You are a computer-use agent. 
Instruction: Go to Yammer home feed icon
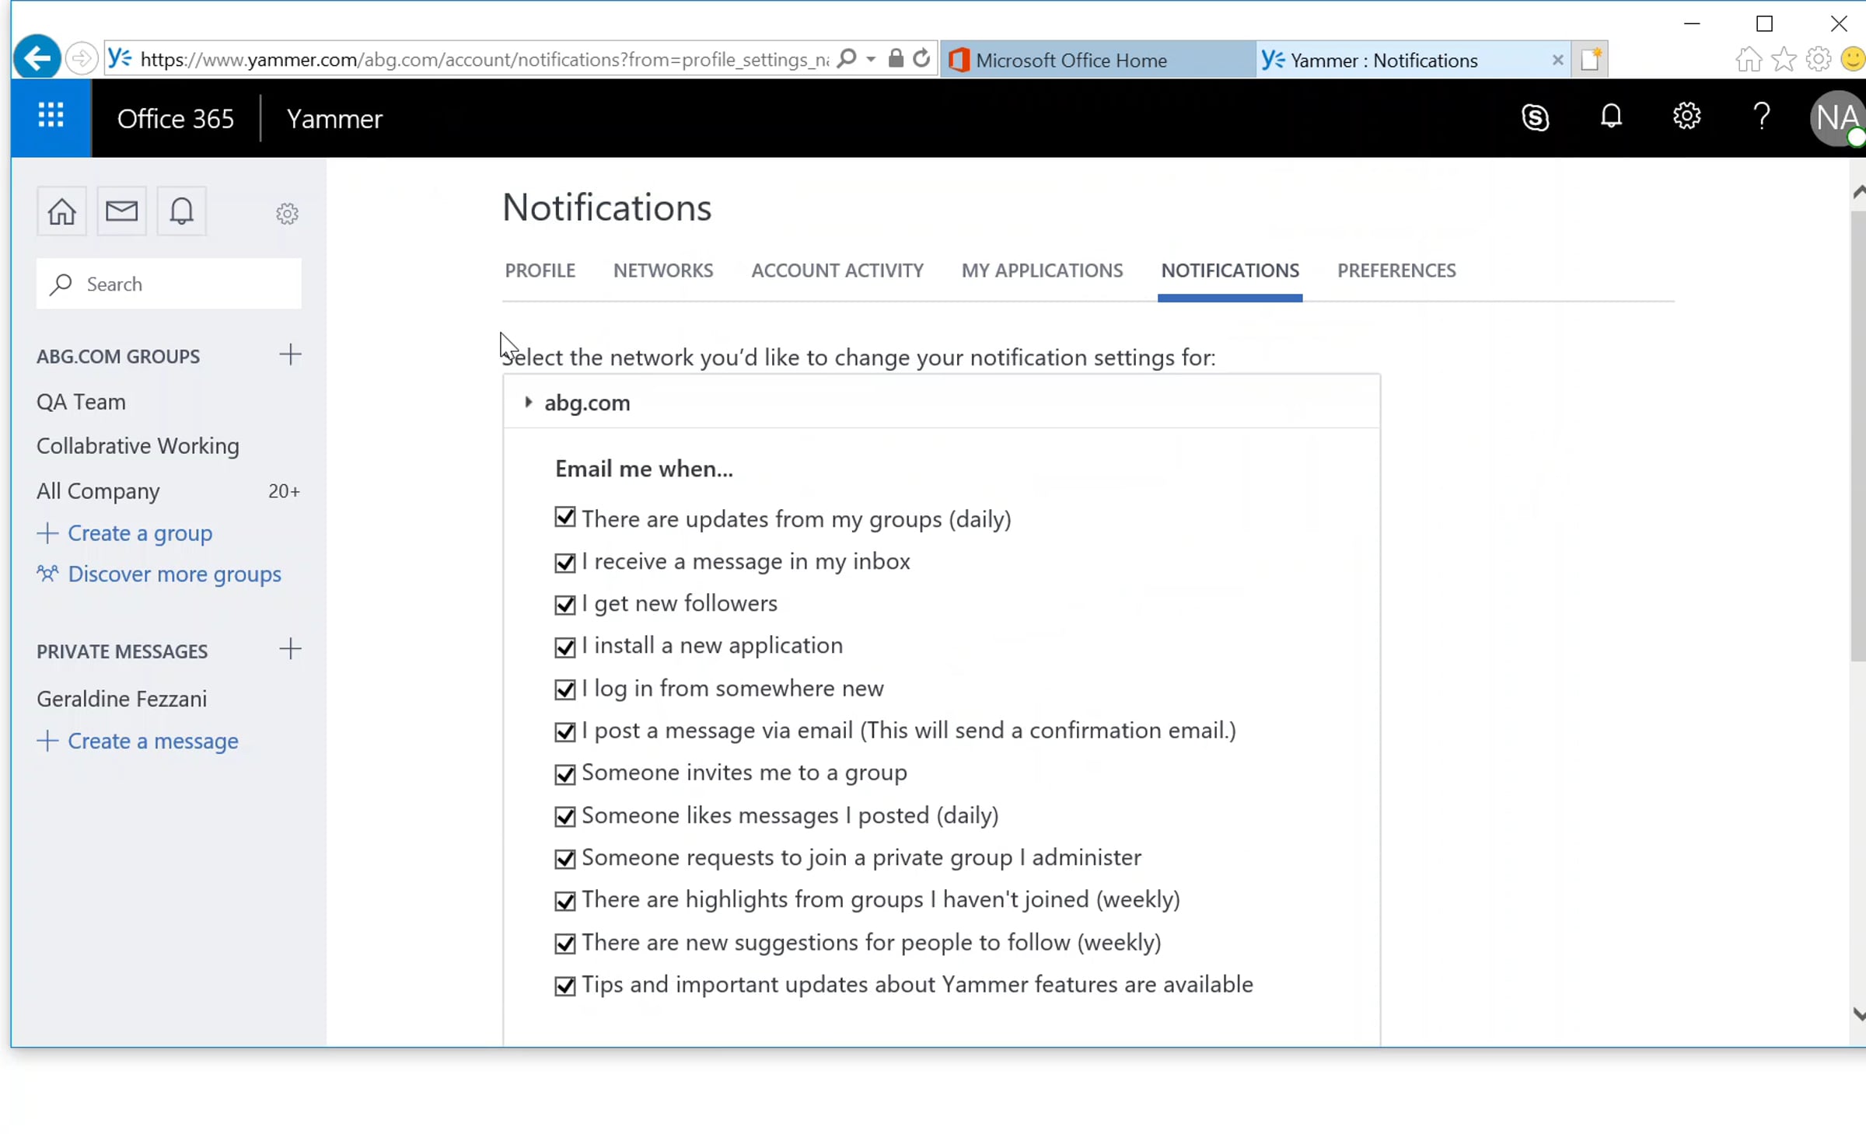point(61,211)
